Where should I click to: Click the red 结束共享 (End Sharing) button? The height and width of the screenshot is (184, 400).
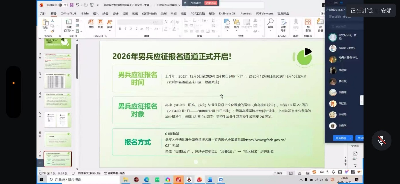(211, 3)
